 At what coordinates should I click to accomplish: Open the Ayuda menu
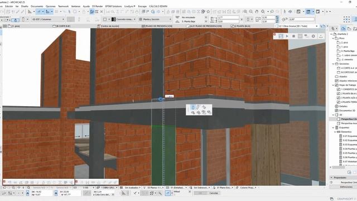point(86,6)
